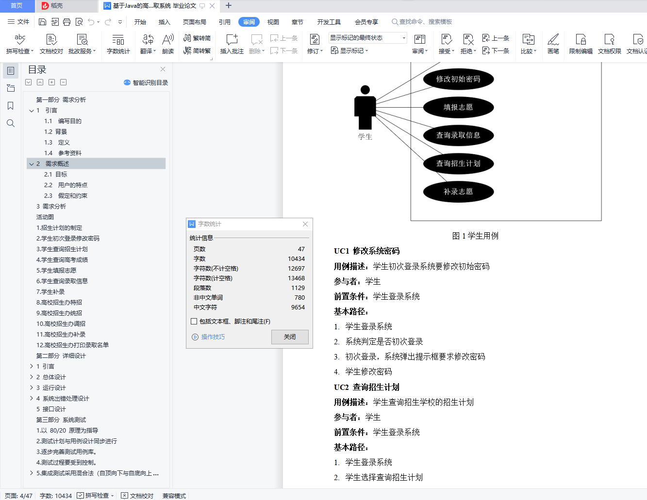Image resolution: width=647 pixels, height=500 pixels.
Task: Open 文档权限 document permissions
Action: pos(609,44)
